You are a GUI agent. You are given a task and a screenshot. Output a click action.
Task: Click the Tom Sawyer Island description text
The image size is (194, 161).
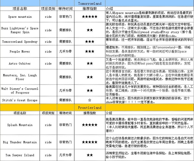click(149, 155)
